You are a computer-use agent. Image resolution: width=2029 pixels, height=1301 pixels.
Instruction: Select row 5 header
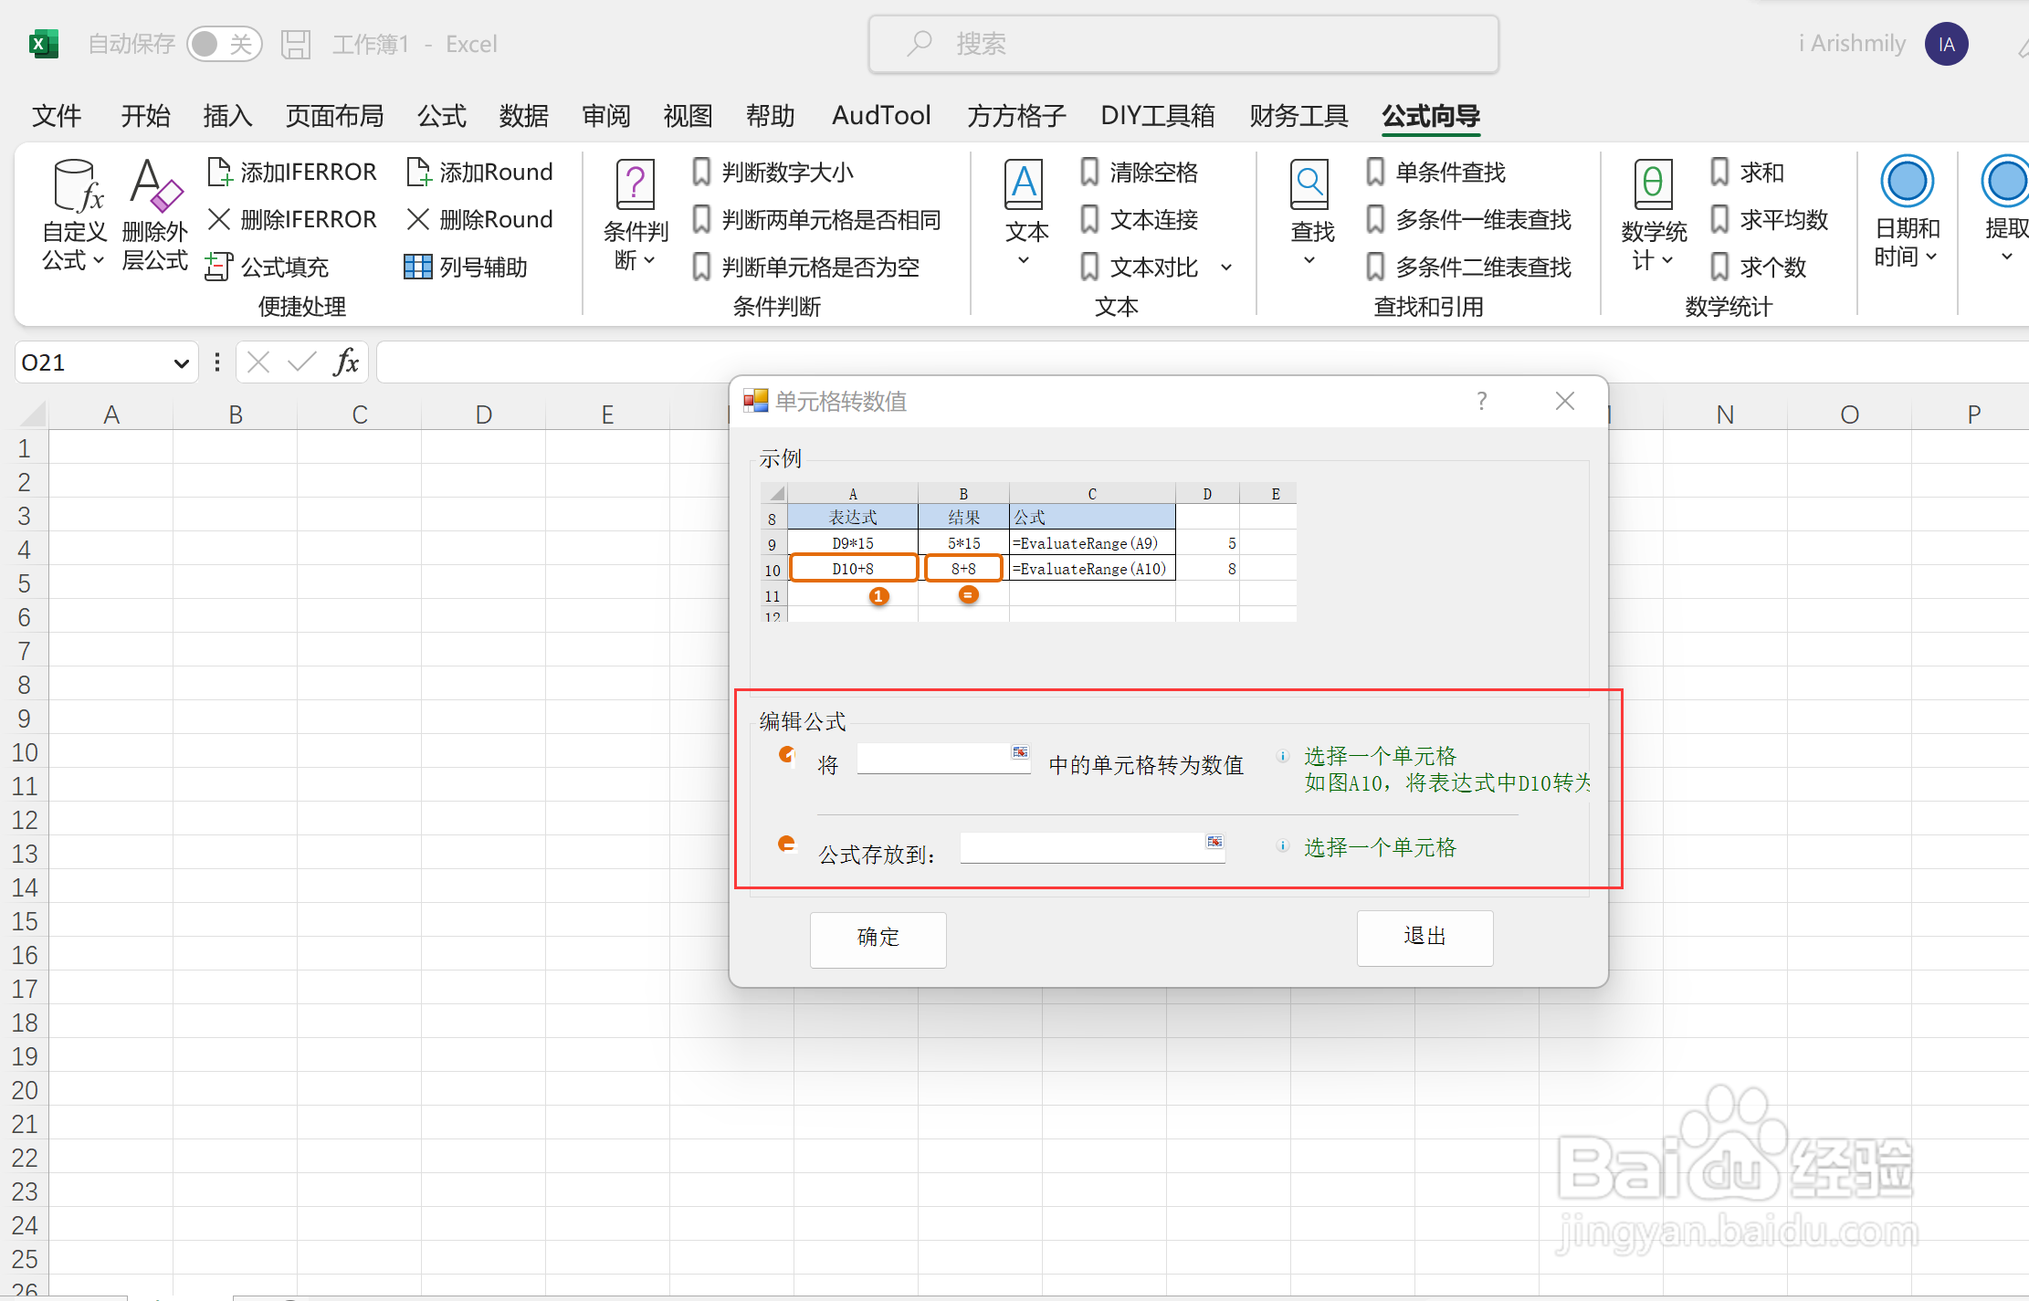(25, 583)
